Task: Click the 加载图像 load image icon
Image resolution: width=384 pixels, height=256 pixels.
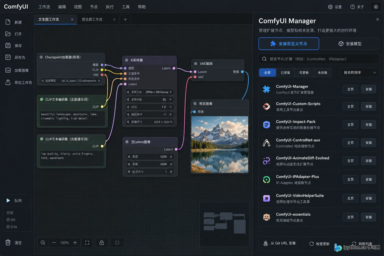Action: point(8,70)
